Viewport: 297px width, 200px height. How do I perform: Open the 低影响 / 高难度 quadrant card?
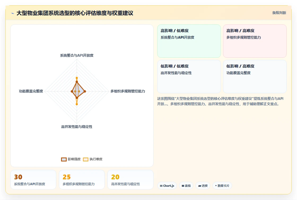click(x=255, y=77)
